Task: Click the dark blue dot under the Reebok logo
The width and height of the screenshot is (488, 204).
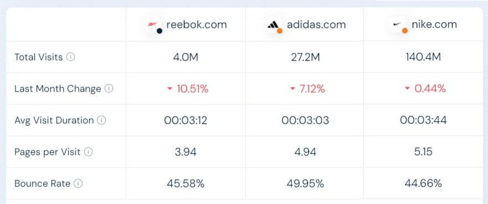Action: pos(160,31)
